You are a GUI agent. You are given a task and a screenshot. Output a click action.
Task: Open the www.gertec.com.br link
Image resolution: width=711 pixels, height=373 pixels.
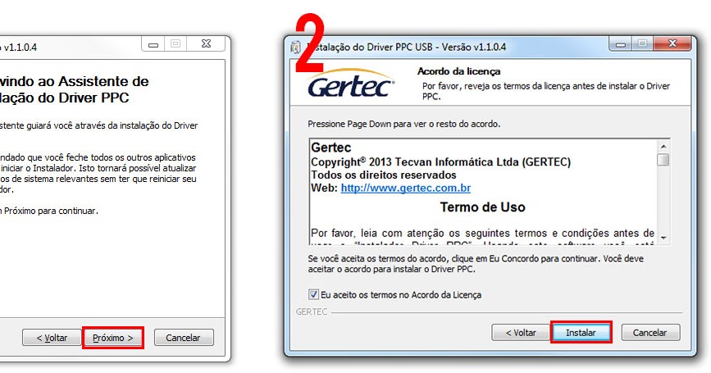click(406, 188)
